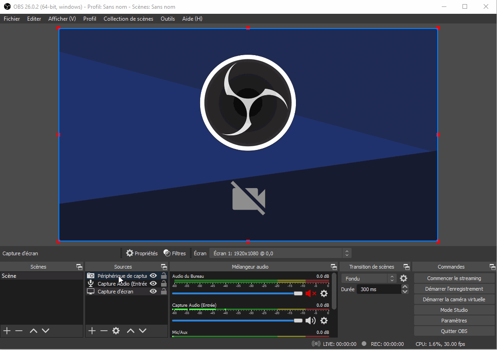The width and height of the screenshot is (497, 350).
Task: Open the Editer menu
Action: tap(34, 19)
